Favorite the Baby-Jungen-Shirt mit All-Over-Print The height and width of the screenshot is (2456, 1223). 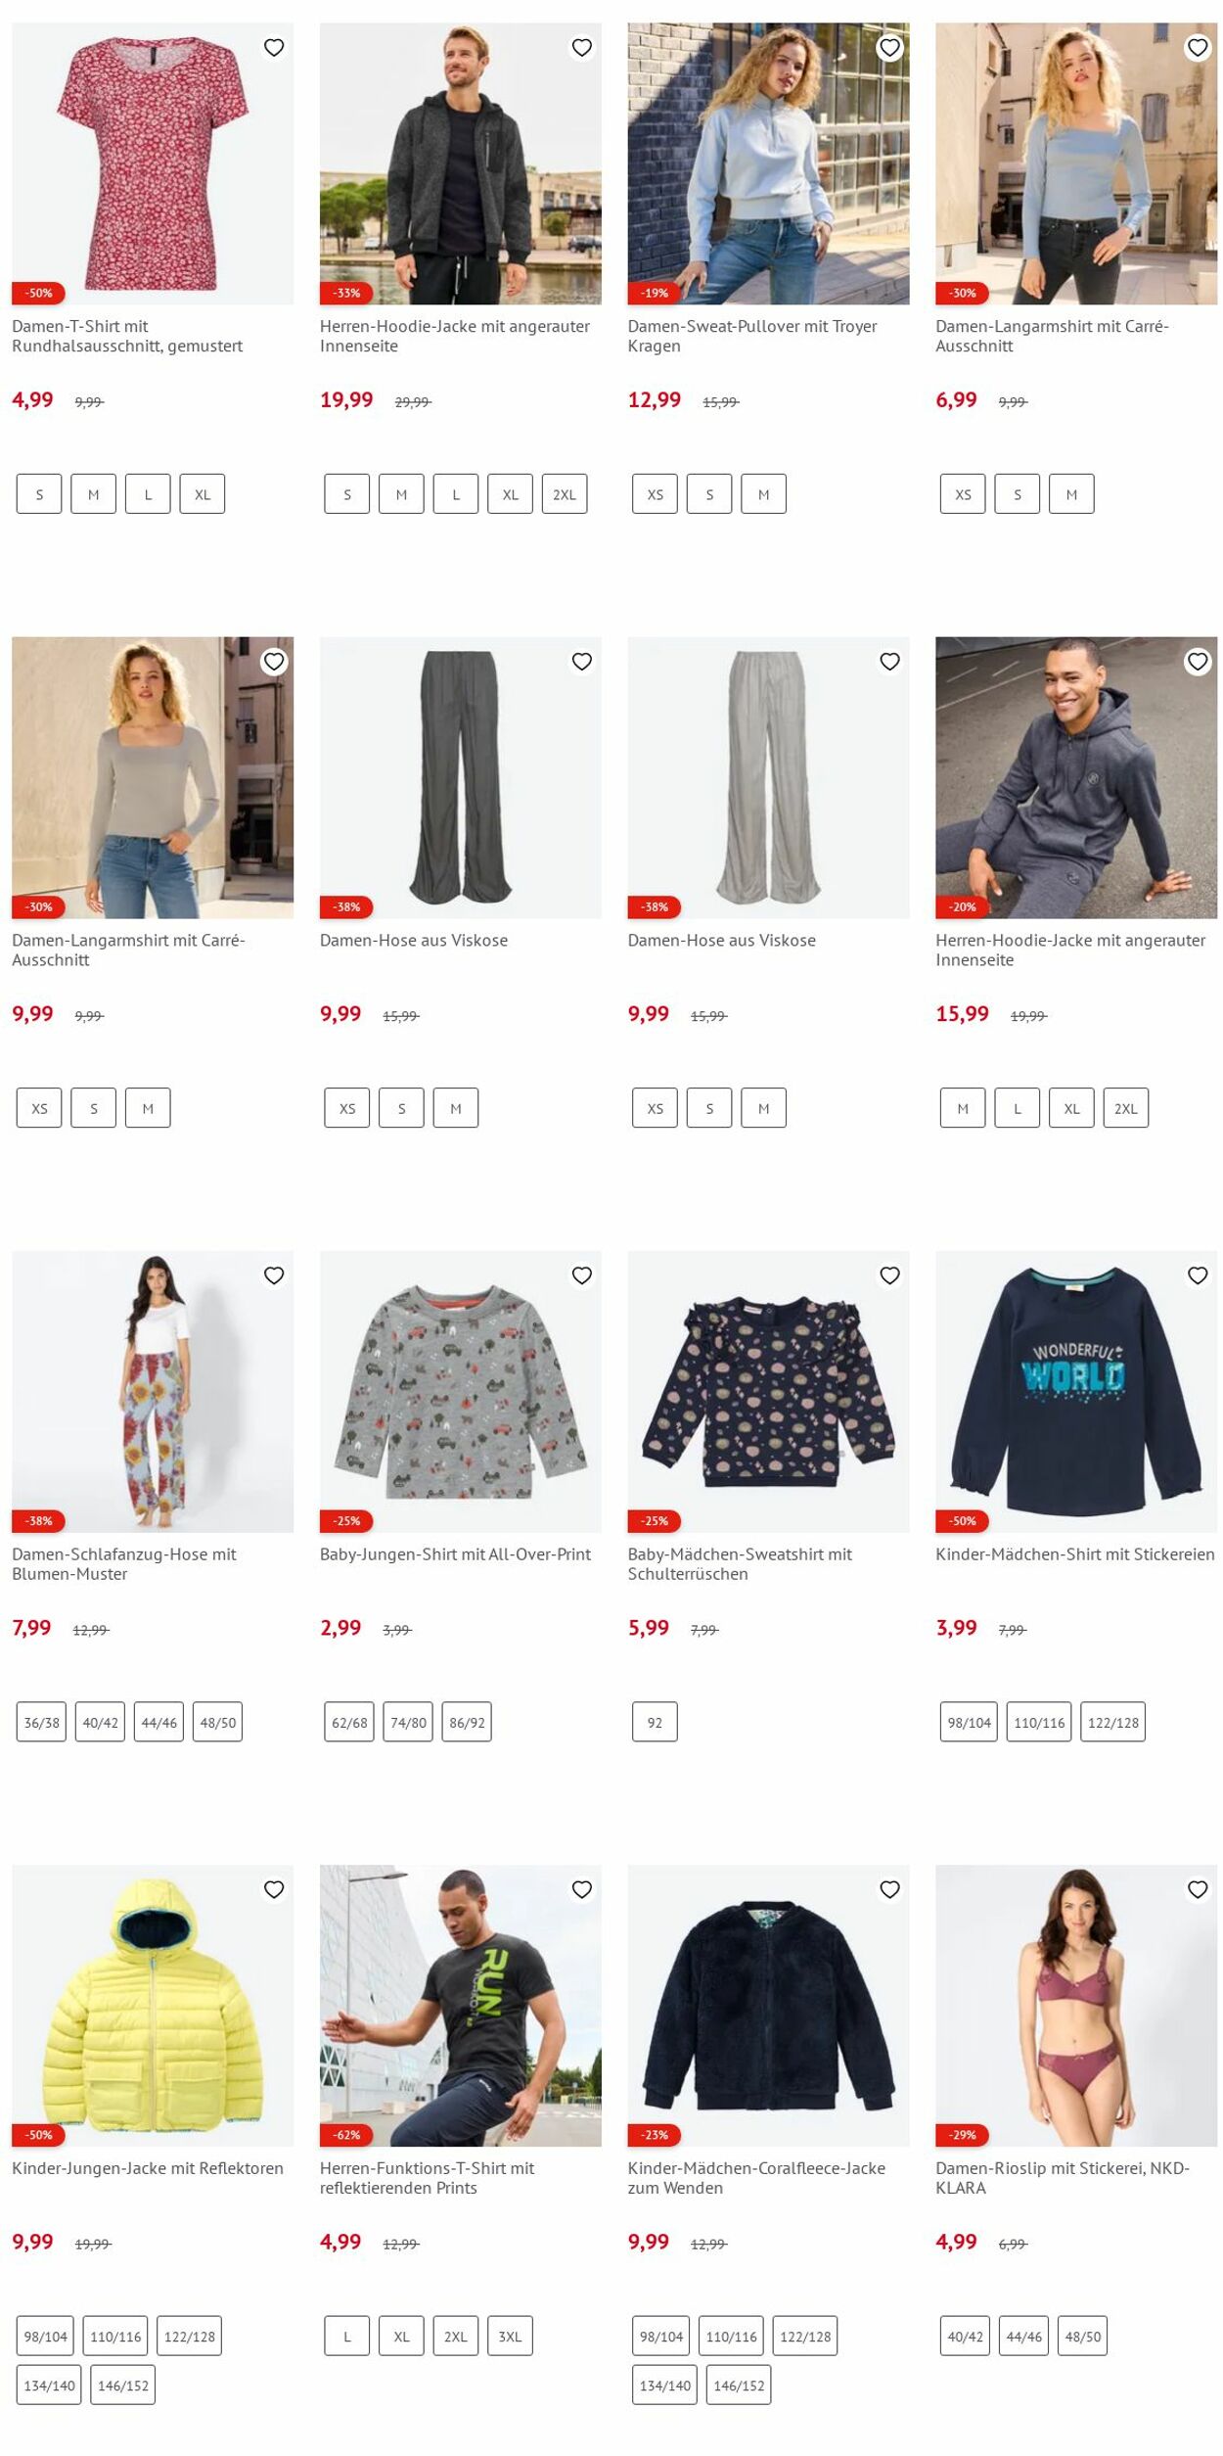coord(582,1274)
